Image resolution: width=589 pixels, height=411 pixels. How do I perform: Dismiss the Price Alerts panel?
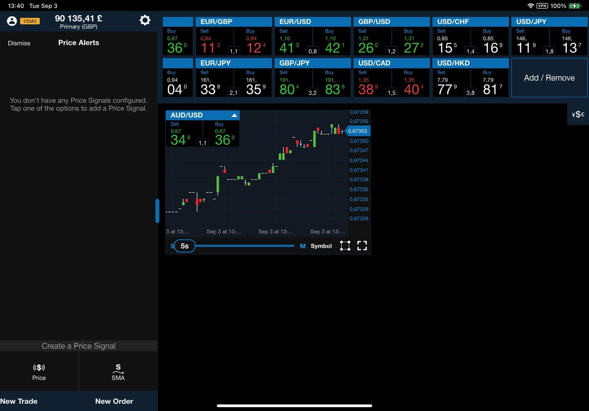pos(19,43)
